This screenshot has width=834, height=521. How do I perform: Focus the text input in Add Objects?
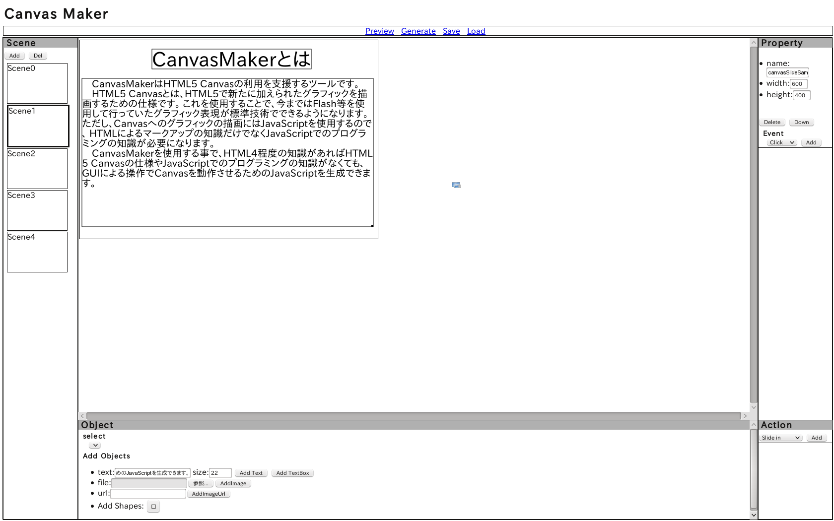tap(152, 473)
